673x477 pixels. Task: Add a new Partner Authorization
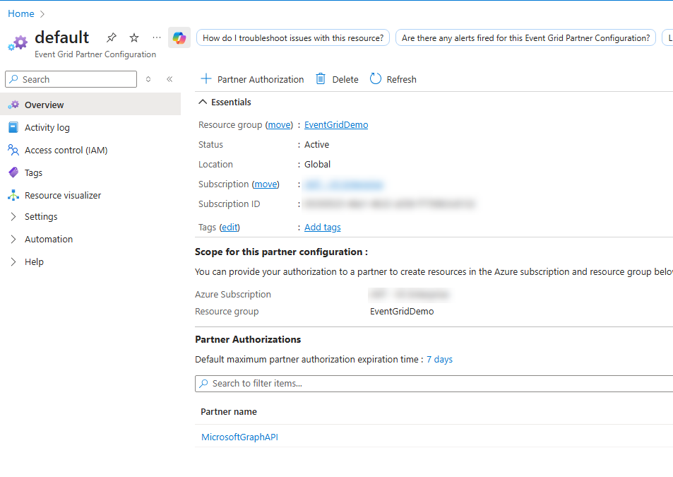tap(251, 79)
